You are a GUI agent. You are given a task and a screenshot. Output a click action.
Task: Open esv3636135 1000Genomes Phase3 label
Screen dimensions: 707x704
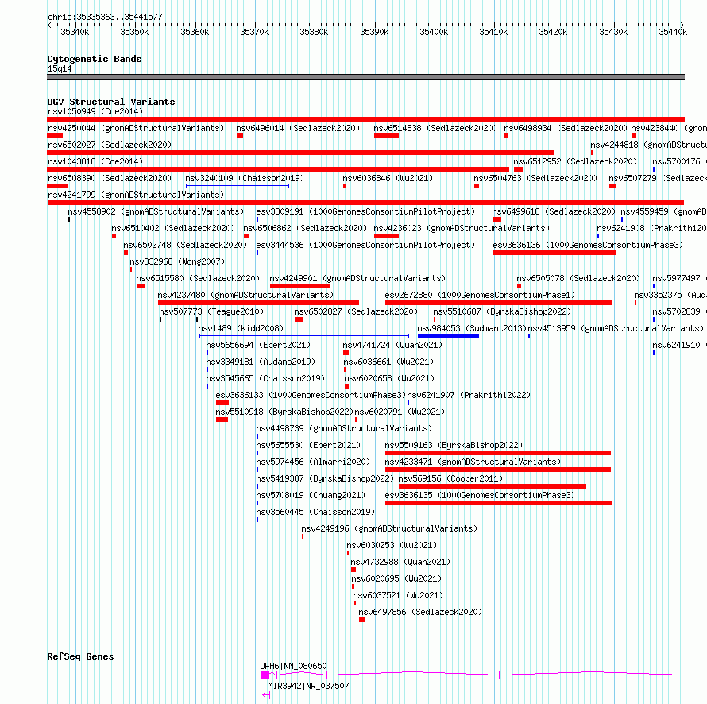(x=480, y=495)
